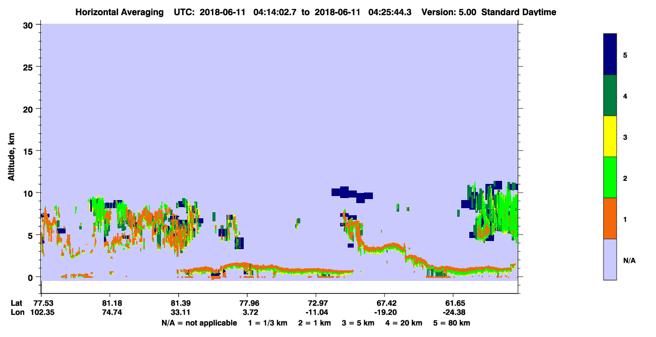Click the dark green color bar segment labeled 4
This screenshot has height=337, width=656.
tap(610, 95)
